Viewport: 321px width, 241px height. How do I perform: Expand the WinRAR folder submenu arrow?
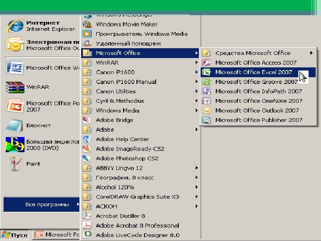[x=197, y=62]
